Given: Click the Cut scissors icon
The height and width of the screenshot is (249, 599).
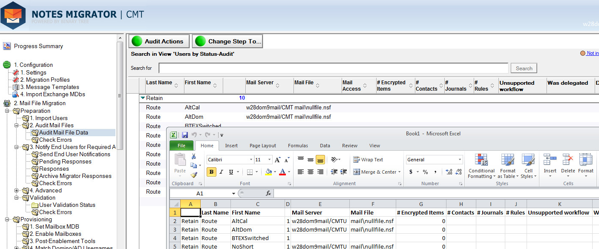Looking at the screenshot, I should click(194, 157).
